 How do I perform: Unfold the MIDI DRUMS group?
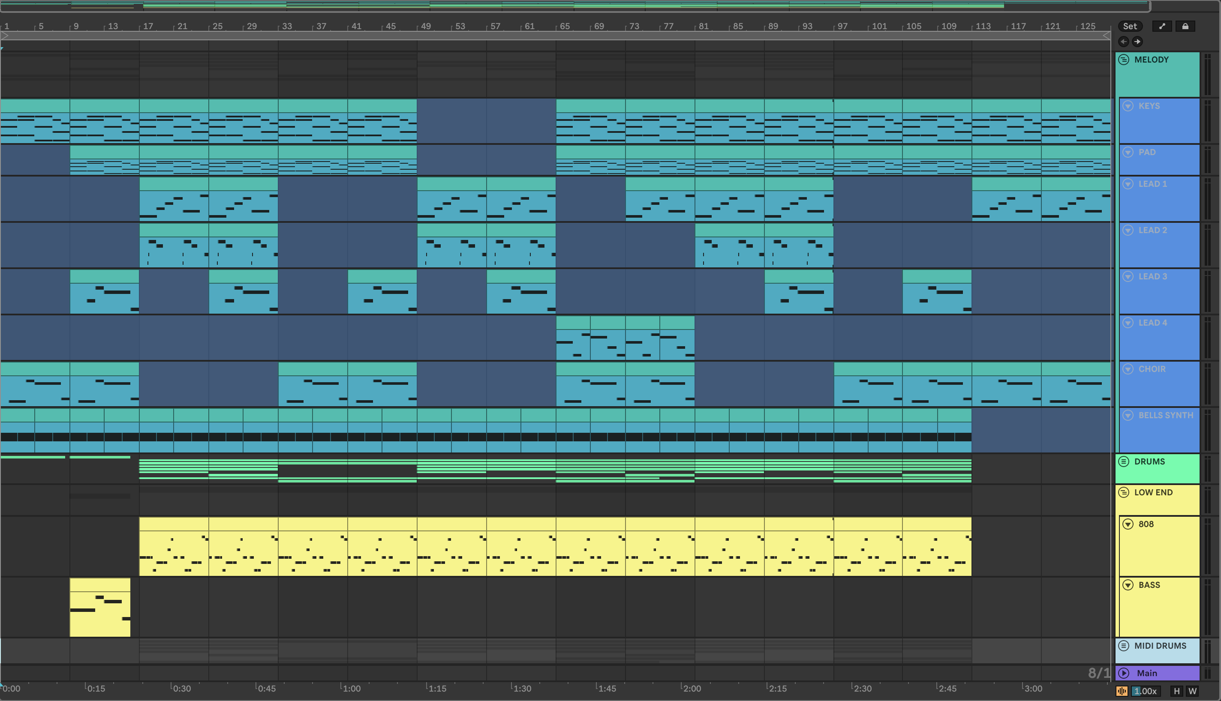point(1124,646)
